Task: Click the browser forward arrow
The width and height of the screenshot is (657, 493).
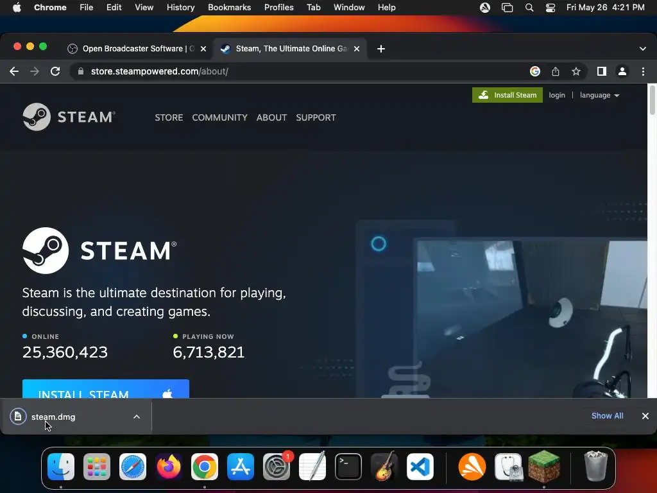Action: (35, 71)
